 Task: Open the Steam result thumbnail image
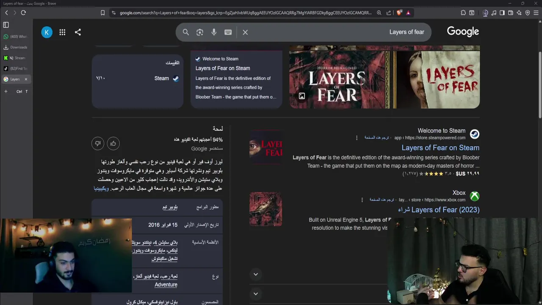[265, 147]
